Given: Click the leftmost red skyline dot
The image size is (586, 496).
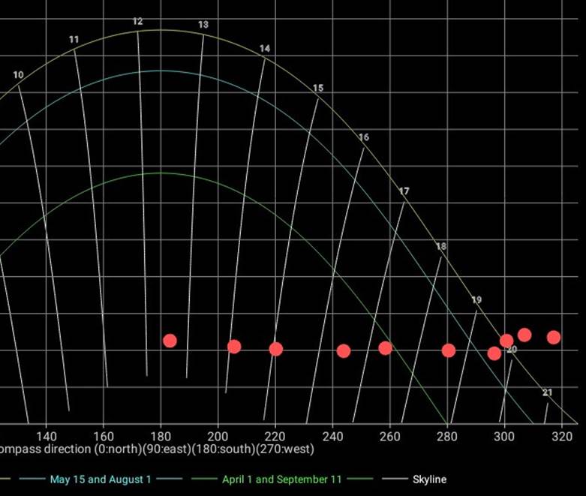Looking at the screenshot, I should coord(170,341).
